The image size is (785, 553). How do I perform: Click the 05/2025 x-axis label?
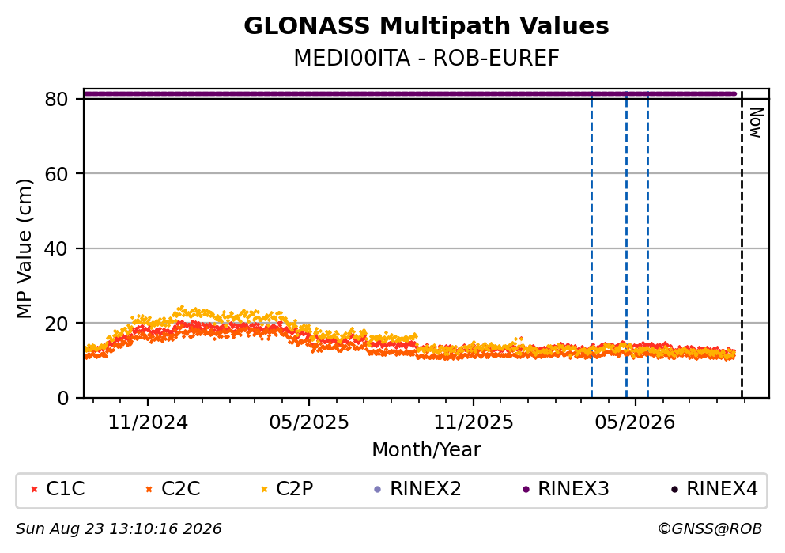pos(309,422)
